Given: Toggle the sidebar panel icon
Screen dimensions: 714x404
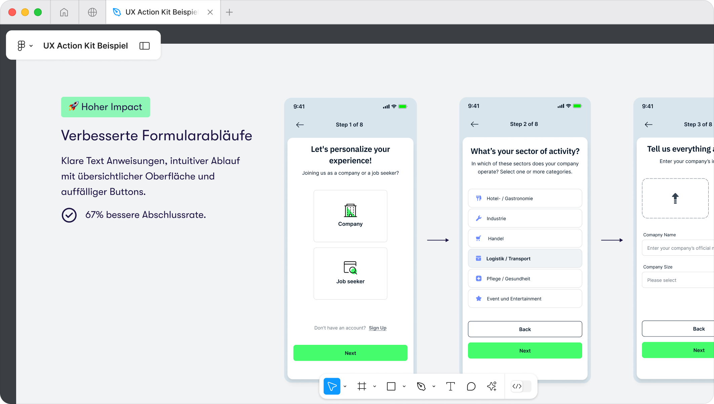Looking at the screenshot, I should point(145,46).
